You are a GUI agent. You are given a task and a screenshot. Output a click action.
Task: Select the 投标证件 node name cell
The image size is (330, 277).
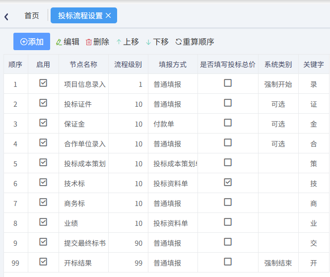pos(83,104)
